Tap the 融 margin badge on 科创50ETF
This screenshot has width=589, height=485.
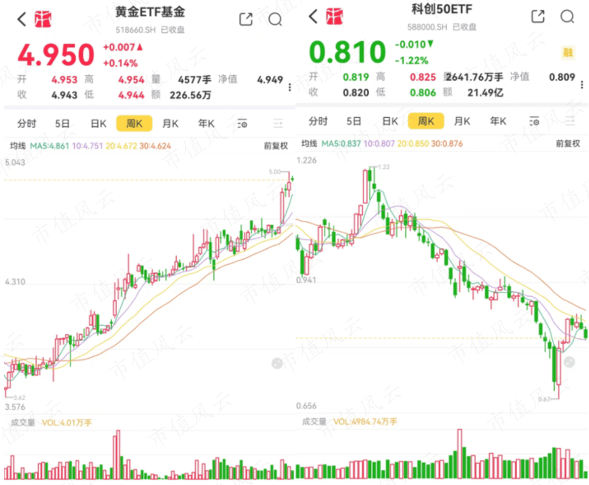[568, 53]
